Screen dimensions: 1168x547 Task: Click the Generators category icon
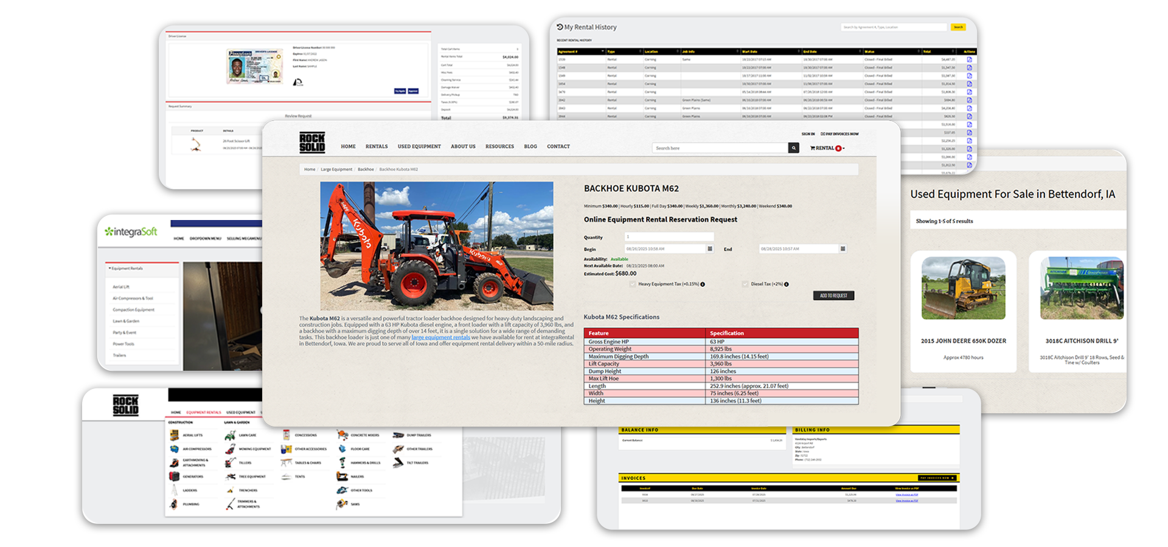click(x=175, y=476)
